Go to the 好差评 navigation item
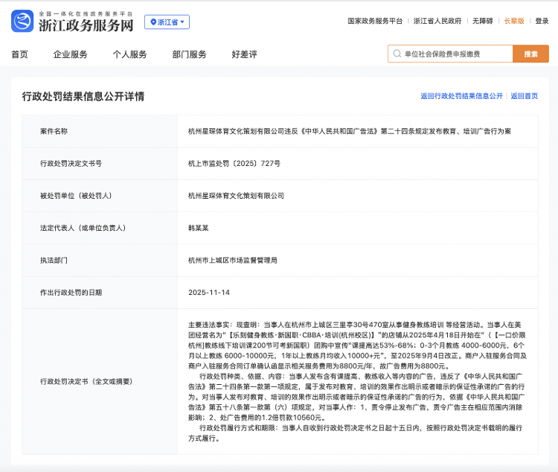Image resolution: width=558 pixels, height=472 pixels. 244,54
